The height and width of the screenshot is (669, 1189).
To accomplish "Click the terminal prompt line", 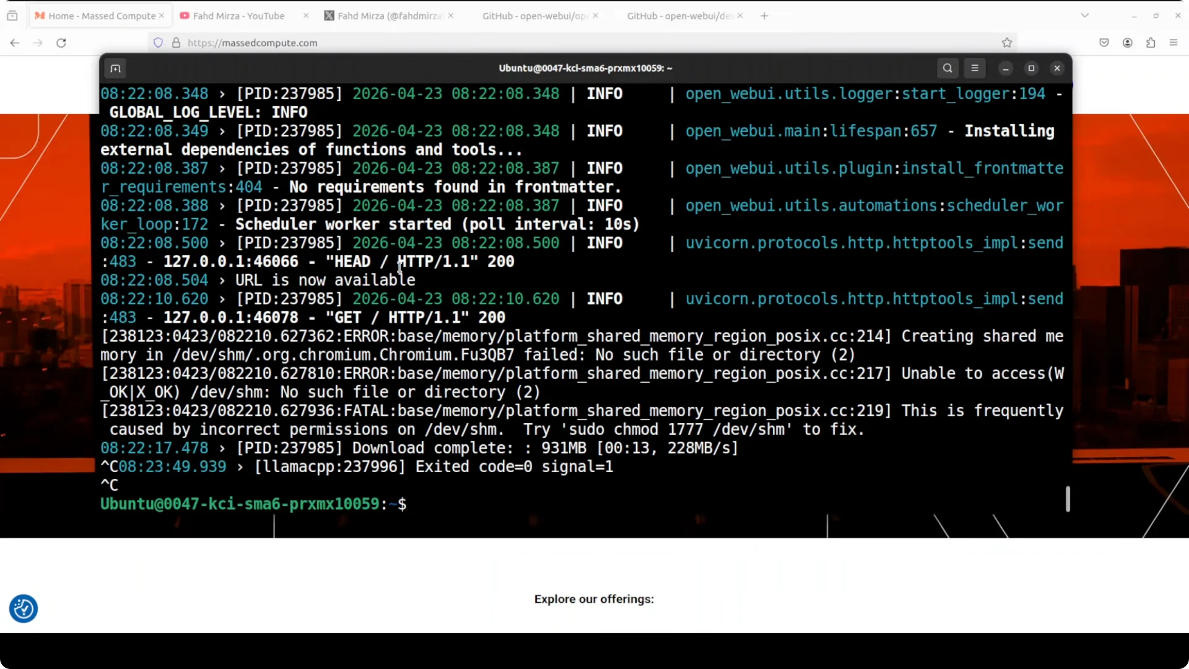I will pyautogui.click(x=254, y=504).
